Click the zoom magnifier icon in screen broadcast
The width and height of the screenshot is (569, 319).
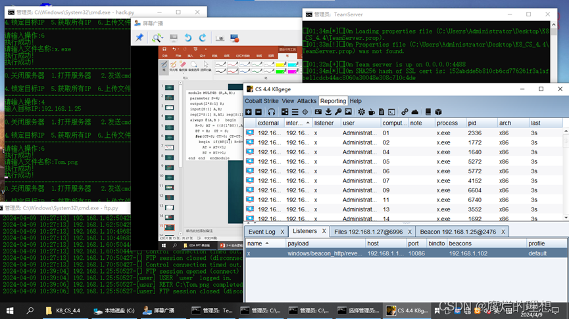coord(157,37)
